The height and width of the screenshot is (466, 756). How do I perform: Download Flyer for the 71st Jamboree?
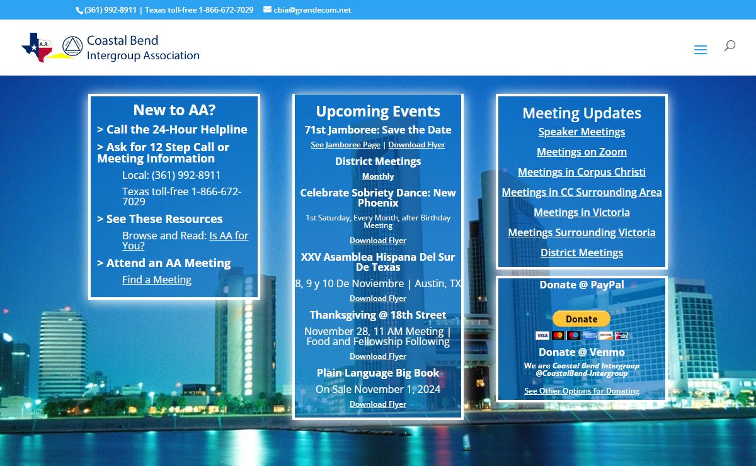click(416, 145)
